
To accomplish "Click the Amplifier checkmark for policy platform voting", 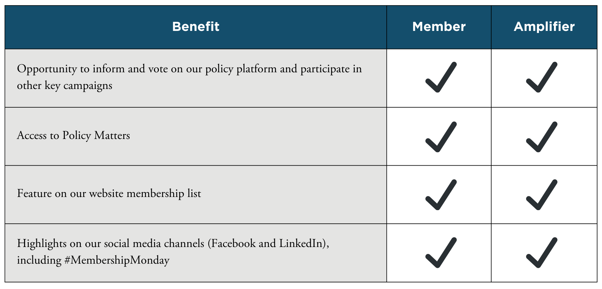I will [x=541, y=77].
